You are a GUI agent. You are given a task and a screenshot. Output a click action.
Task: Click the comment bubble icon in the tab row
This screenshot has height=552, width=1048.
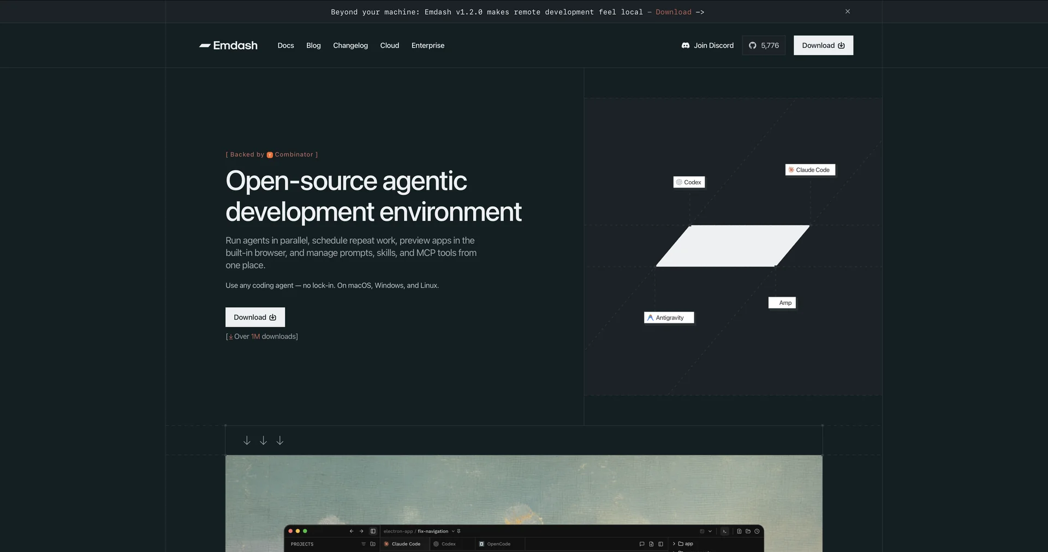[x=642, y=544]
